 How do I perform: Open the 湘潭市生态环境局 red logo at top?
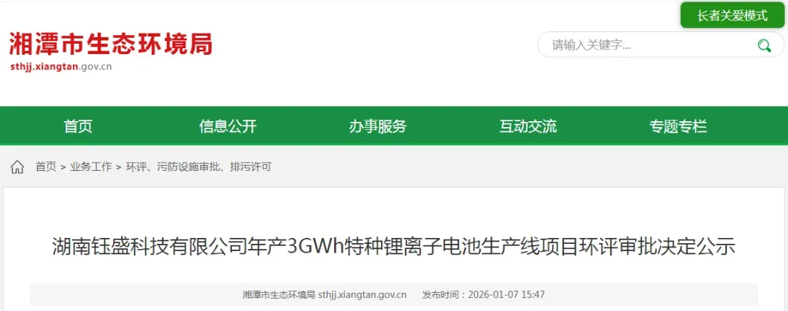tap(111, 44)
